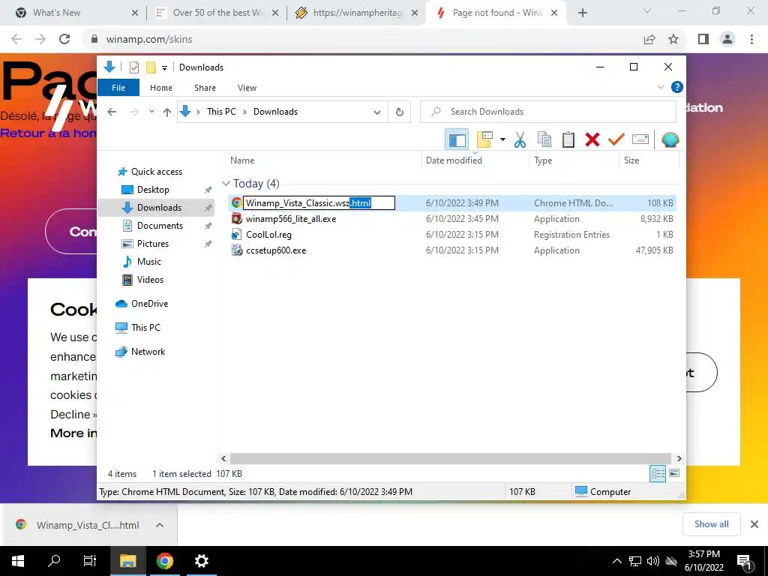This screenshot has height=576, width=768.
Task: Open the File ribbon tab
Action: [x=118, y=88]
